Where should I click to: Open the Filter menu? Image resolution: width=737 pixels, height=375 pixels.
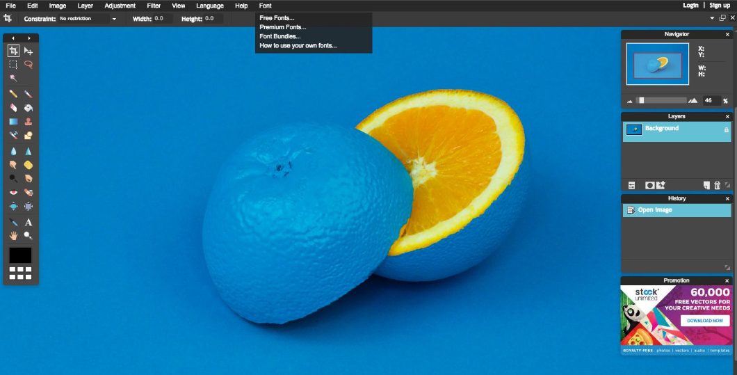coord(154,6)
